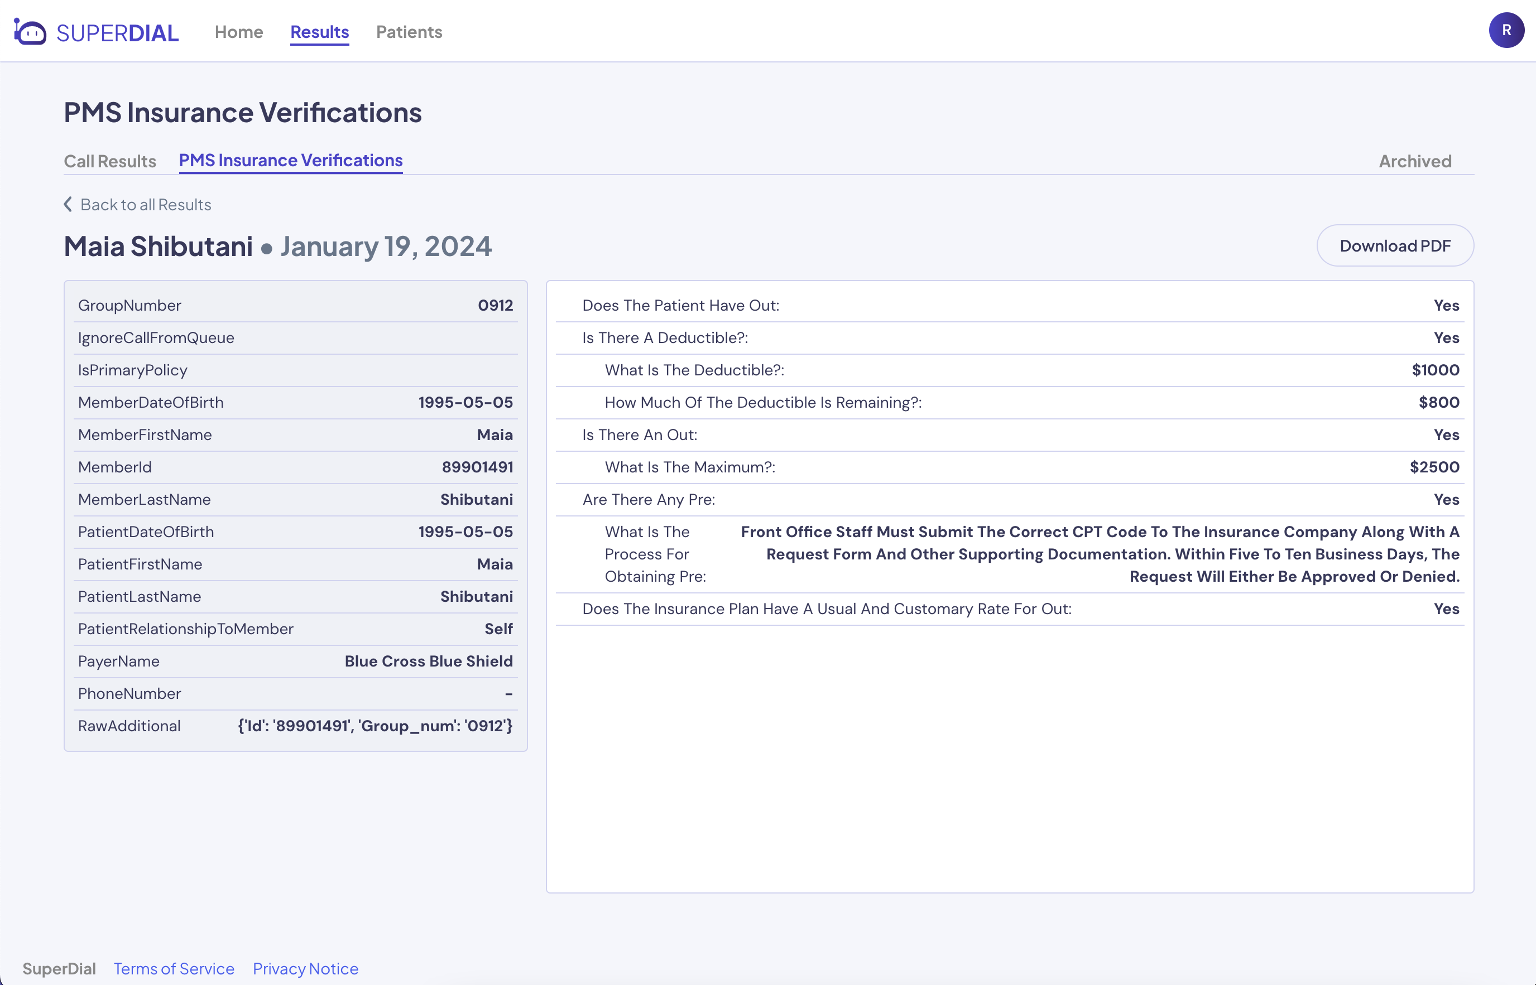Click Back to all Results link
This screenshot has width=1536, height=985.
[145, 205]
